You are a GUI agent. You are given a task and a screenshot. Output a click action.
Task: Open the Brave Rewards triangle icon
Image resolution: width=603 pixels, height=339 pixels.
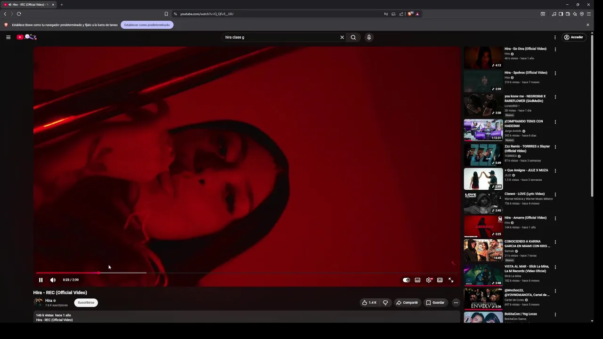pyautogui.click(x=417, y=14)
